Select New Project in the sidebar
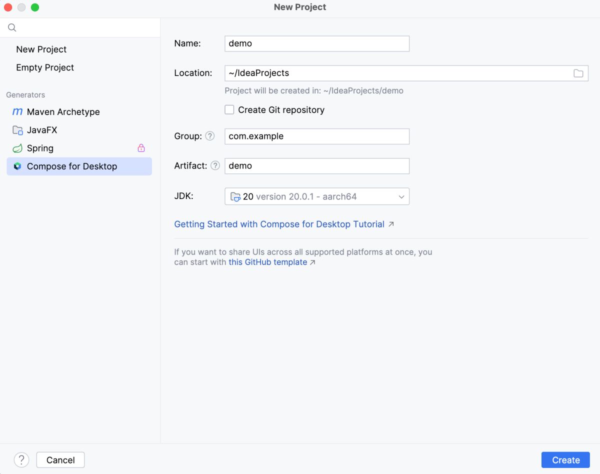The height and width of the screenshot is (474, 600). tap(41, 49)
